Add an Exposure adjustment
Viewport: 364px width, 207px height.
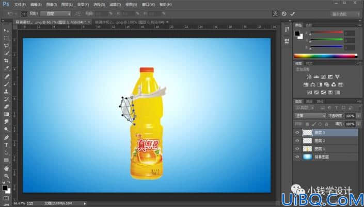coord(330,77)
